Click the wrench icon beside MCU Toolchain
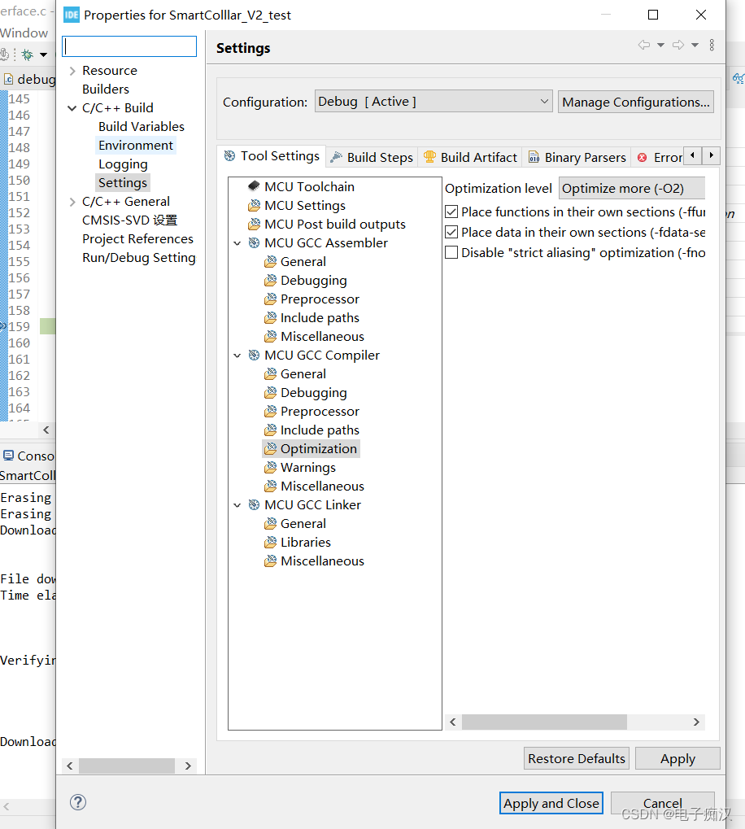This screenshot has width=745, height=829. pyautogui.click(x=253, y=186)
